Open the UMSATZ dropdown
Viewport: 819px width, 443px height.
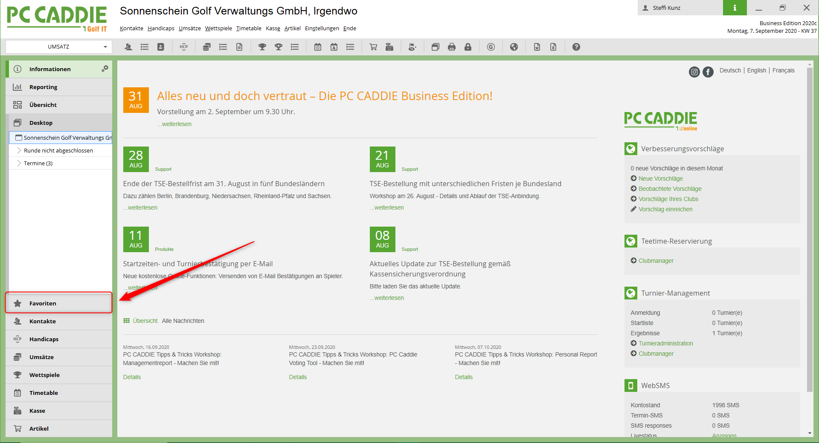pos(59,47)
